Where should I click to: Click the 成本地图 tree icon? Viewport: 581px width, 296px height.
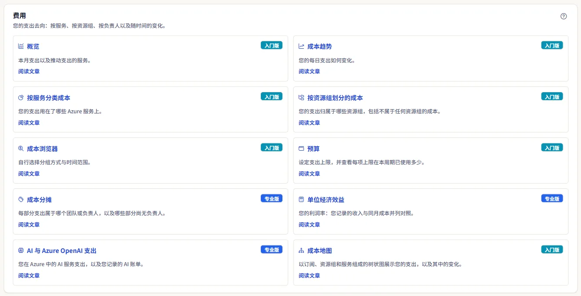[301, 250]
